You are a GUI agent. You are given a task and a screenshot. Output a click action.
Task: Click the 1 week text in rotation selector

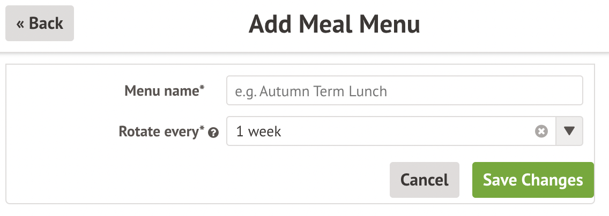tap(258, 132)
